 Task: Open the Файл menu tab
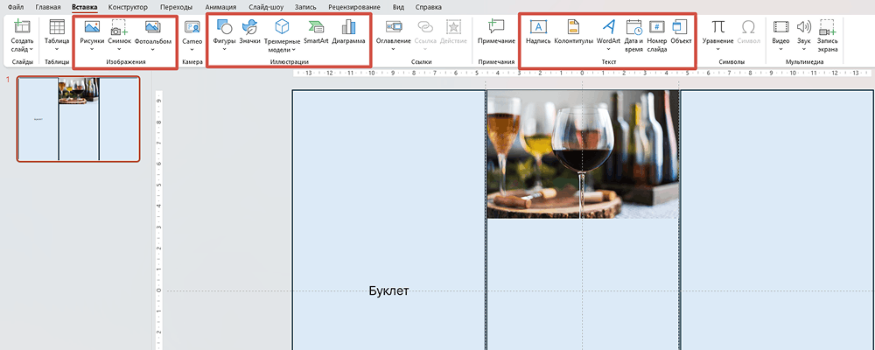tap(15, 7)
